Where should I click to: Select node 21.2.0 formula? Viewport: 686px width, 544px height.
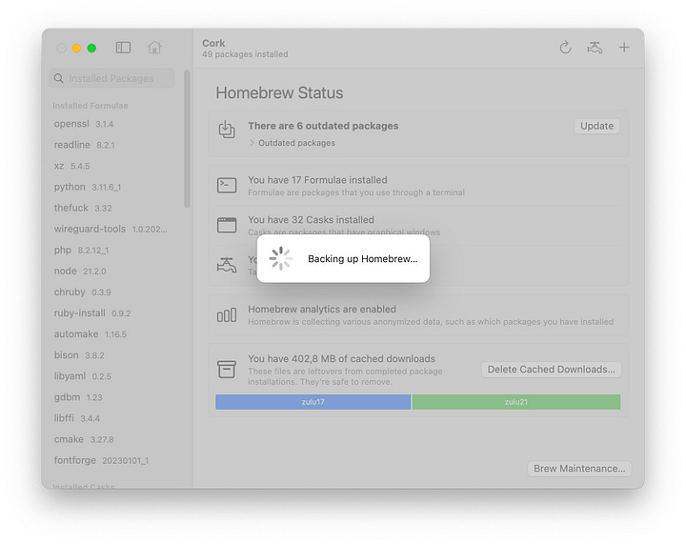click(80, 271)
